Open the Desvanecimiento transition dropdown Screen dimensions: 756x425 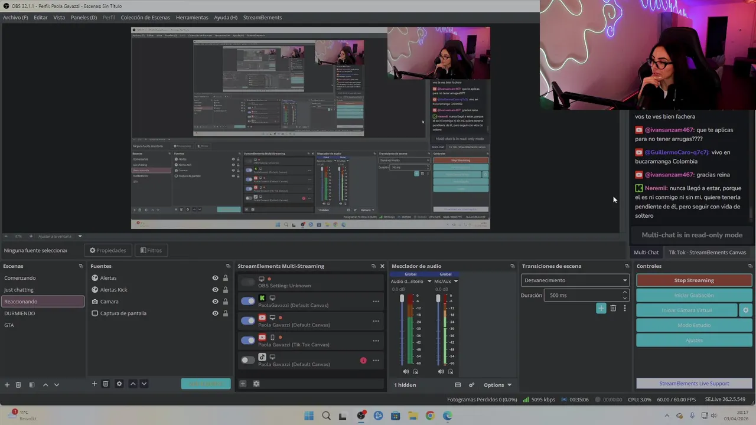click(x=575, y=280)
